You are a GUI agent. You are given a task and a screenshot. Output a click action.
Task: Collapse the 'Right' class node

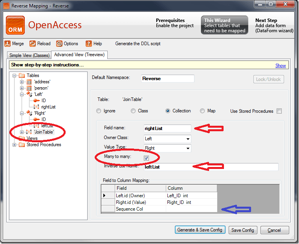[x=22, y=113]
